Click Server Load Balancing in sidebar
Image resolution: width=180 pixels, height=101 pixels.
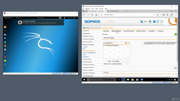tap(89, 53)
